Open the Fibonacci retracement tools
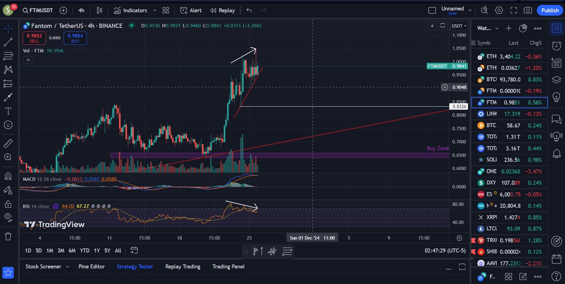 (x=8, y=56)
